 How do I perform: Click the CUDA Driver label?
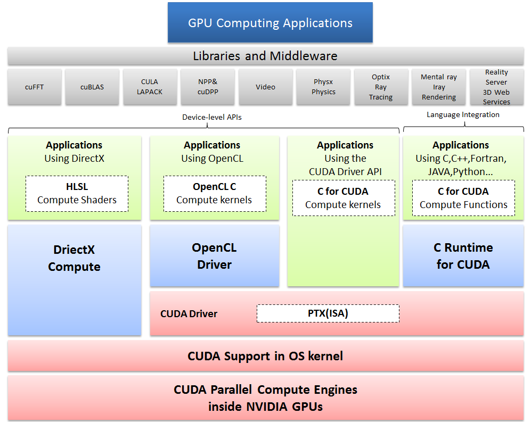[x=189, y=314]
